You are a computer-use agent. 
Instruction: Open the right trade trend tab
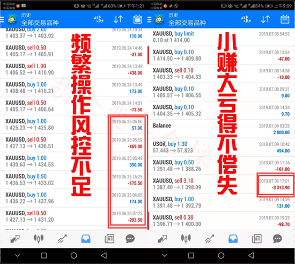click(209, 239)
